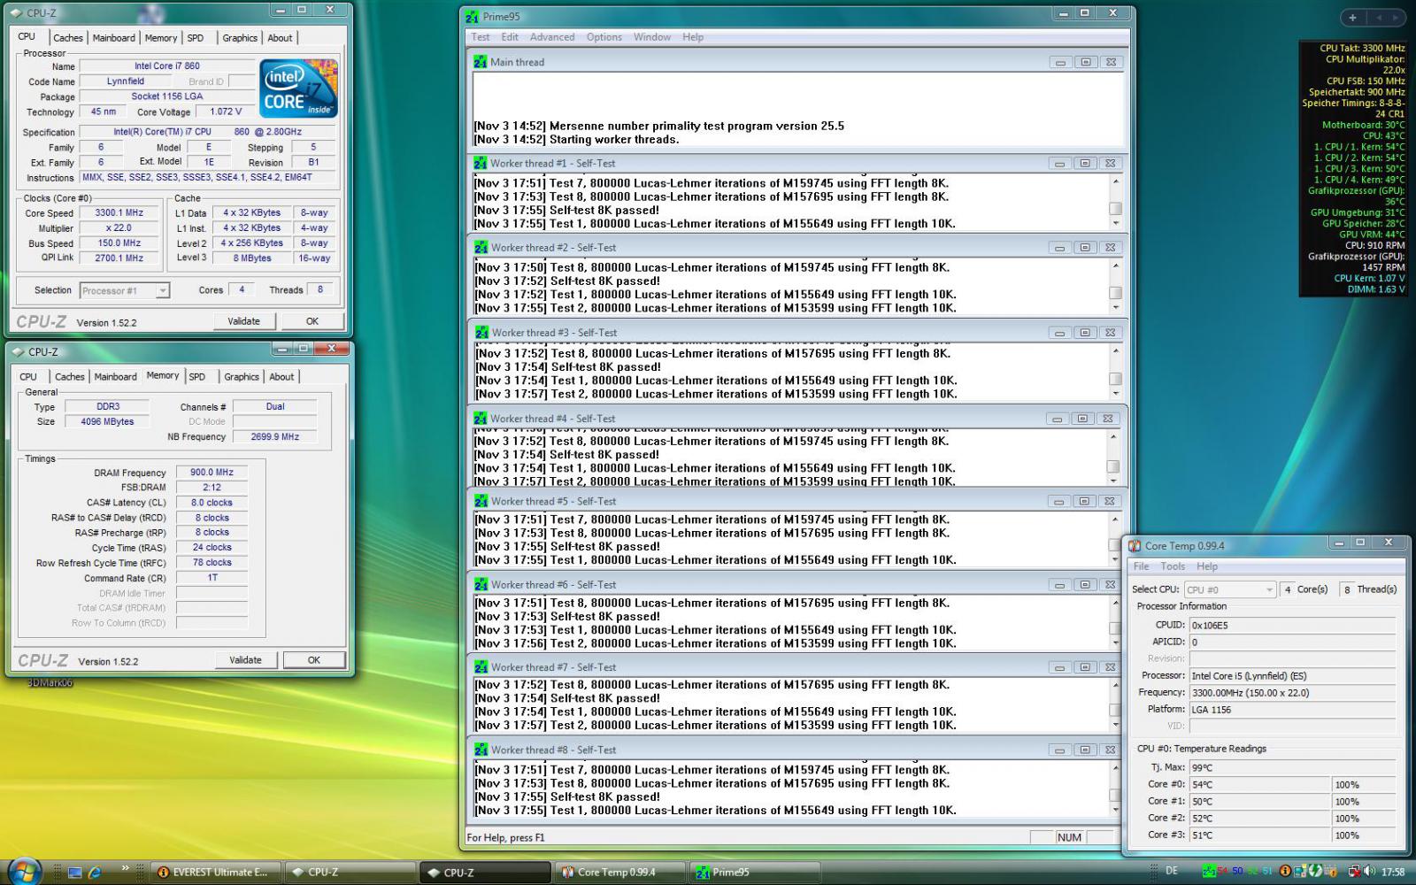Click OK in CPU-Z processor window
1416x885 pixels.
(x=312, y=321)
